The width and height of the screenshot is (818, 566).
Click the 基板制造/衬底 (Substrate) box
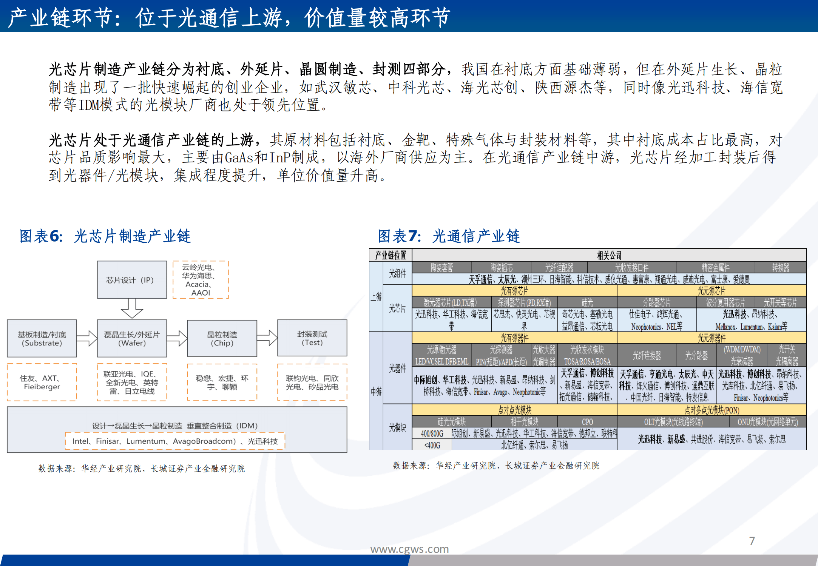tap(42, 339)
